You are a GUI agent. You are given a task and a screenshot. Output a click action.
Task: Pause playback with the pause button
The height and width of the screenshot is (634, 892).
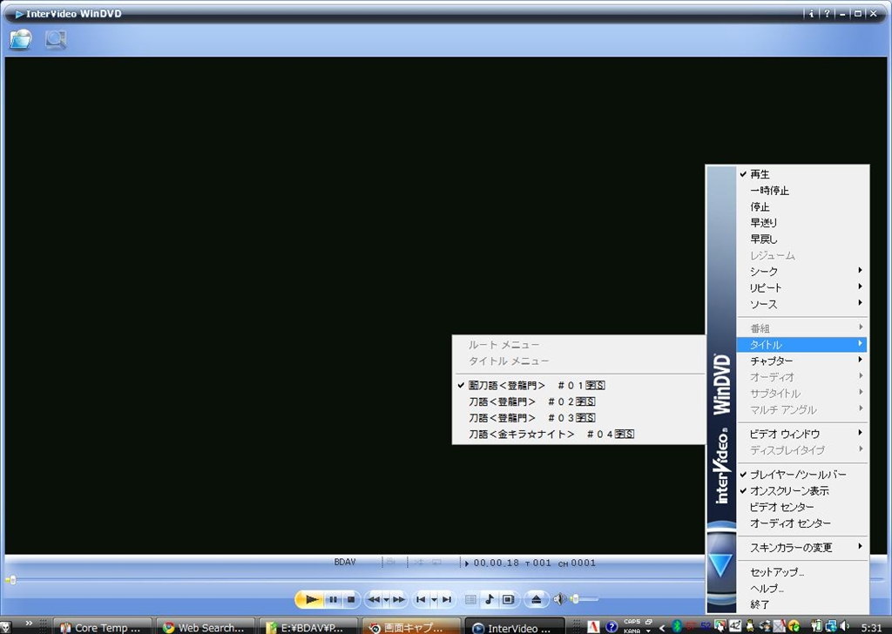click(334, 599)
